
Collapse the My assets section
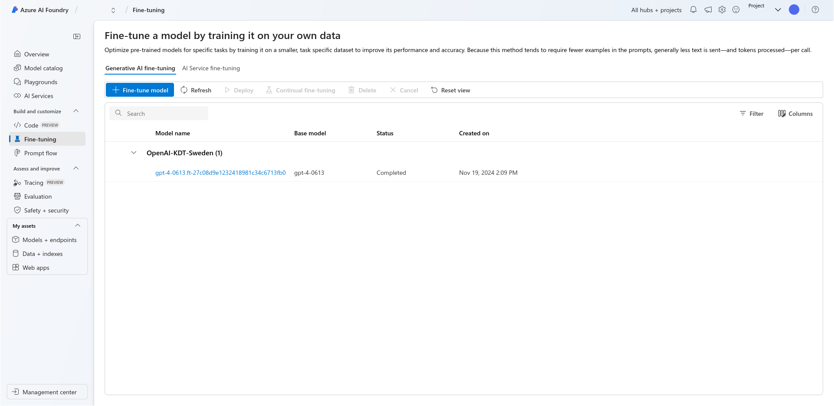click(78, 226)
